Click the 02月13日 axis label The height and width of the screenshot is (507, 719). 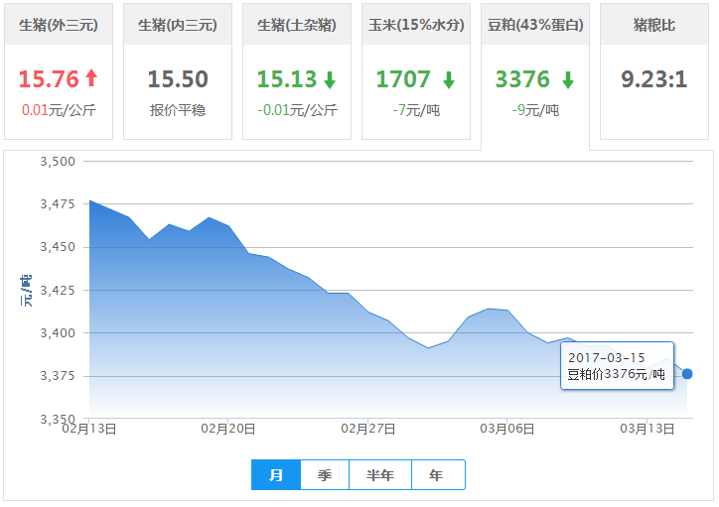89,429
